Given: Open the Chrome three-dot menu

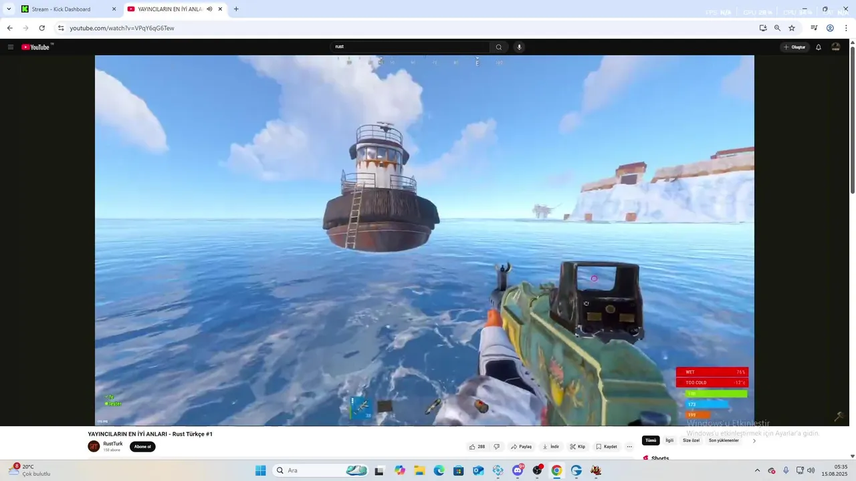Looking at the screenshot, I should 846,28.
